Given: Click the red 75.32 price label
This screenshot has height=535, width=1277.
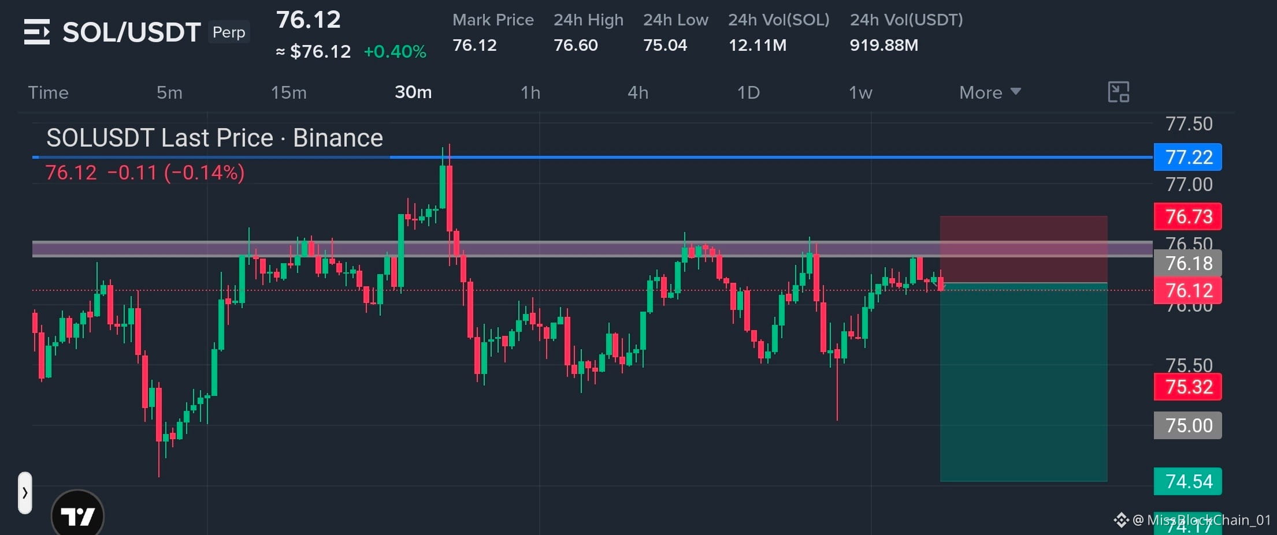Looking at the screenshot, I should coord(1188,387).
